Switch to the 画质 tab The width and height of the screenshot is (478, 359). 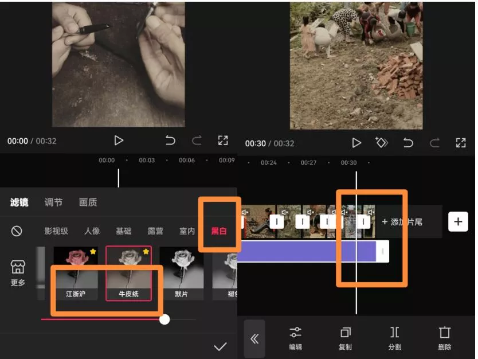tap(88, 202)
